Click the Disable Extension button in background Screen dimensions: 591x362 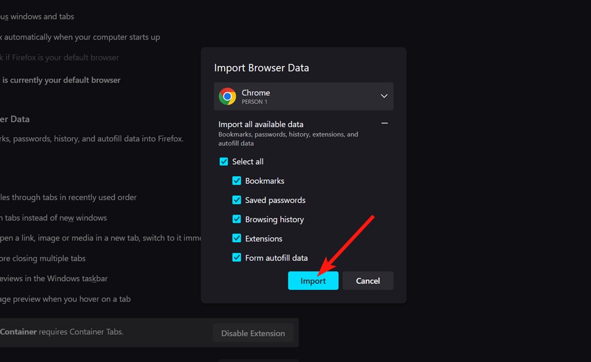point(253,333)
